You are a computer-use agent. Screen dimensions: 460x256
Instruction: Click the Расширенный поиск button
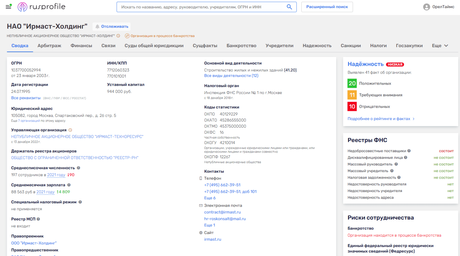[327, 7]
